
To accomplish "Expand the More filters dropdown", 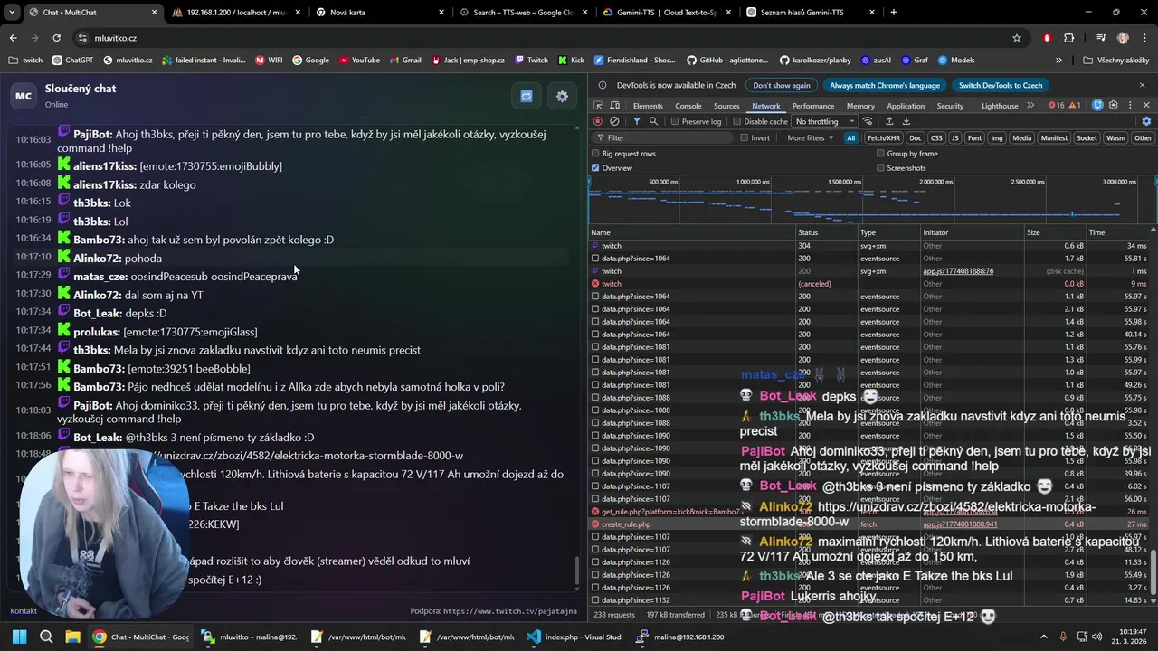I will point(811,138).
